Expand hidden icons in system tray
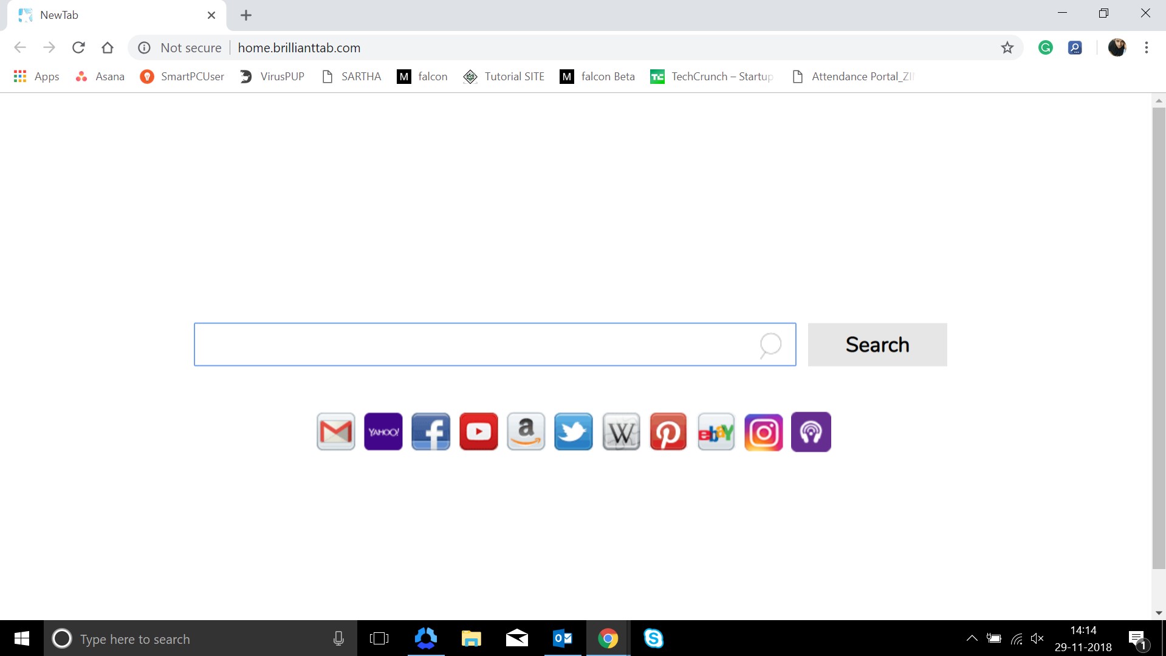The image size is (1166, 656). [x=971, y=638]
